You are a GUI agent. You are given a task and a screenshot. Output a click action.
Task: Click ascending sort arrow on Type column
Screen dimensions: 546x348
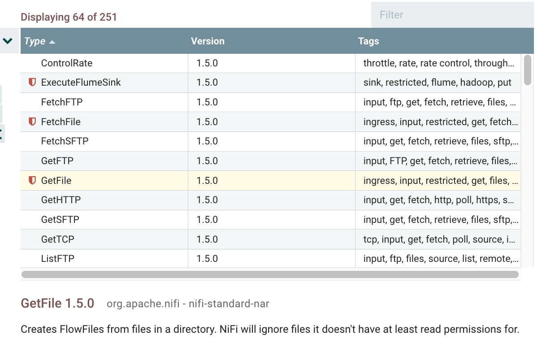click(x=52, y=42)
